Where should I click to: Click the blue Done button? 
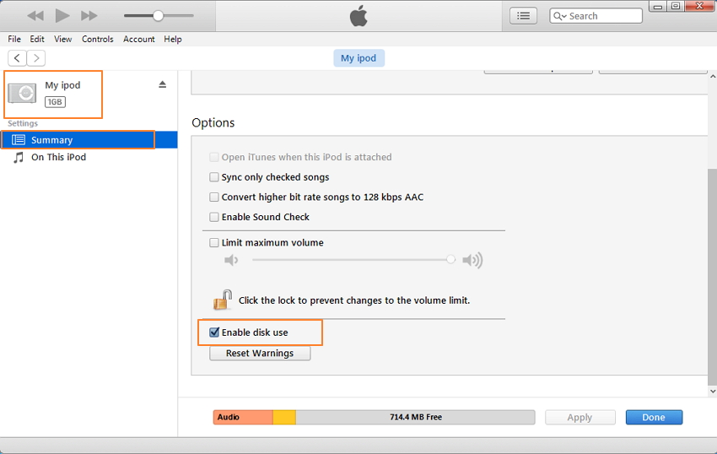click(654, 418)
